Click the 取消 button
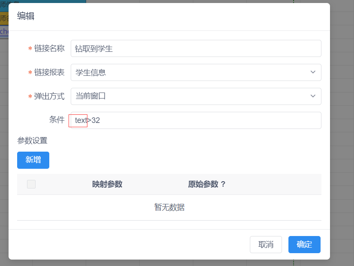This screenshot has height=266, width=354. point(266,245)
